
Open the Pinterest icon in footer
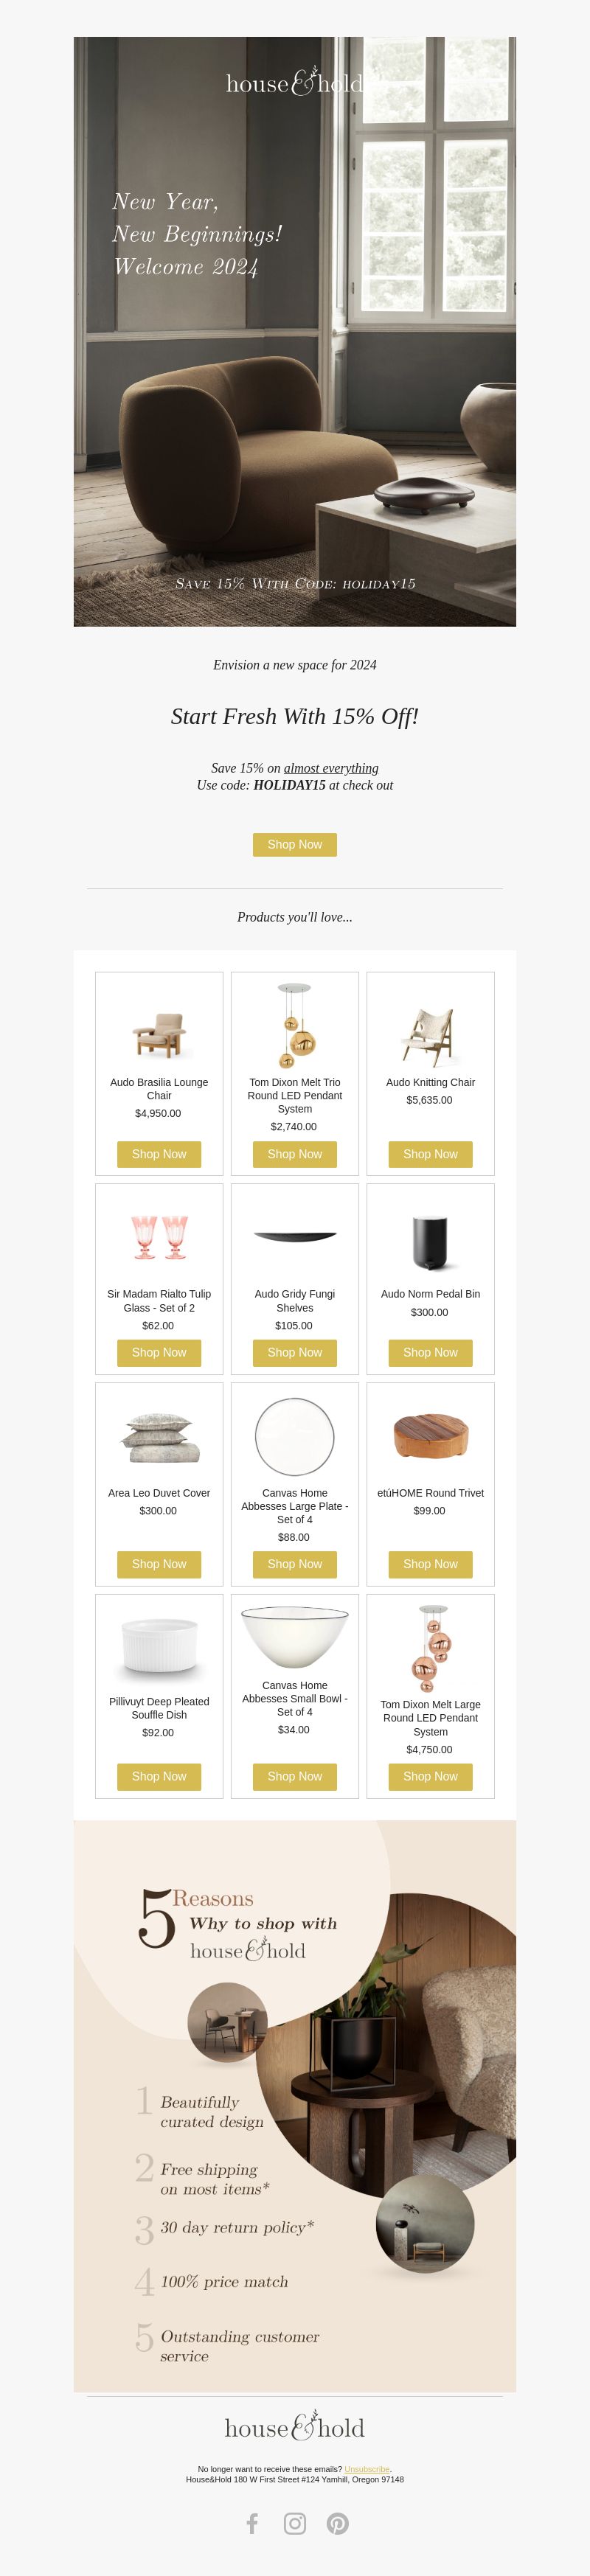click(338, 2523)
